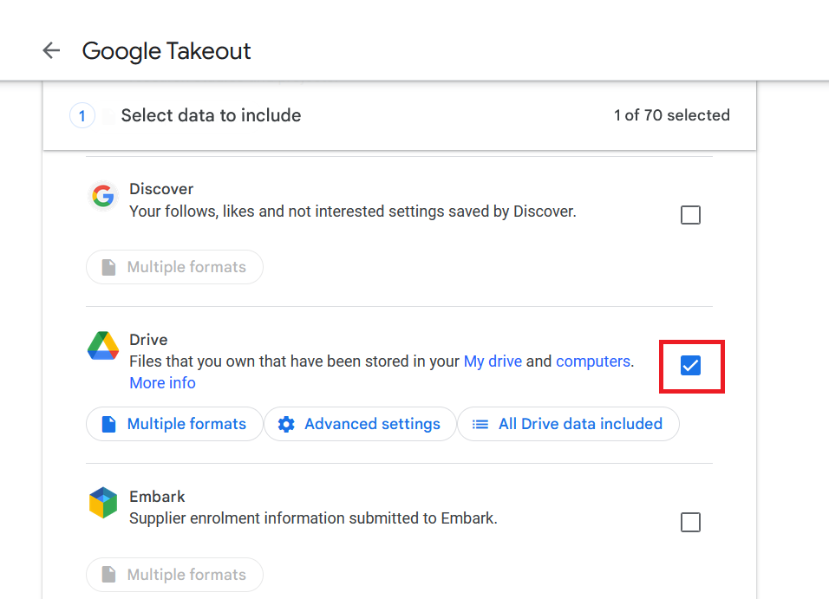
Task: Click the Embark cube logo icon
Action: [103, 502]
